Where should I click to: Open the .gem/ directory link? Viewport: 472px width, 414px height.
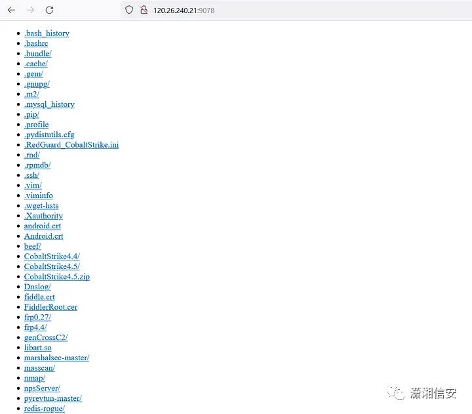coord(33,74)
